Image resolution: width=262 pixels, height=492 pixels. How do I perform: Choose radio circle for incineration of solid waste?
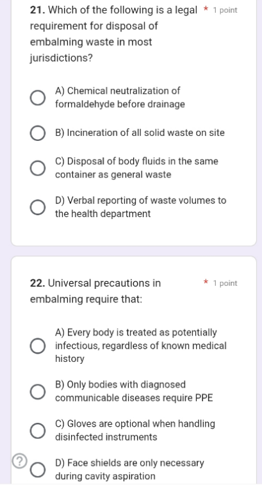[38, 133]
